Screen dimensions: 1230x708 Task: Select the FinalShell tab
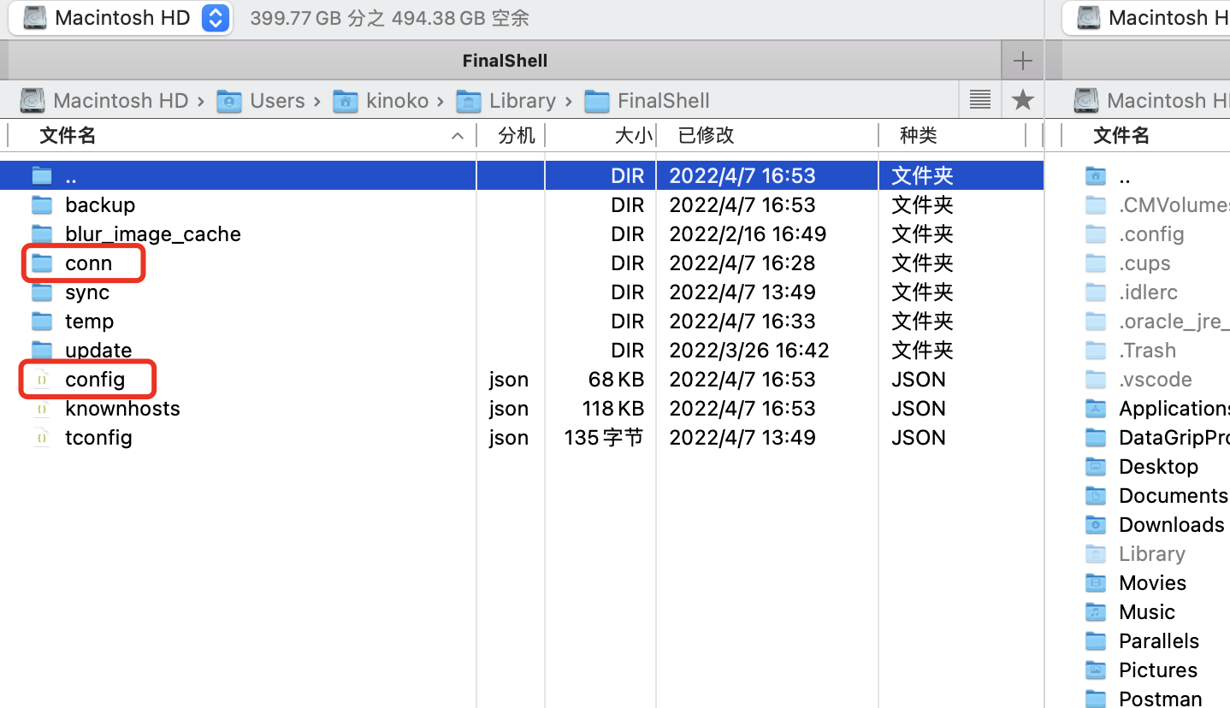504,61
